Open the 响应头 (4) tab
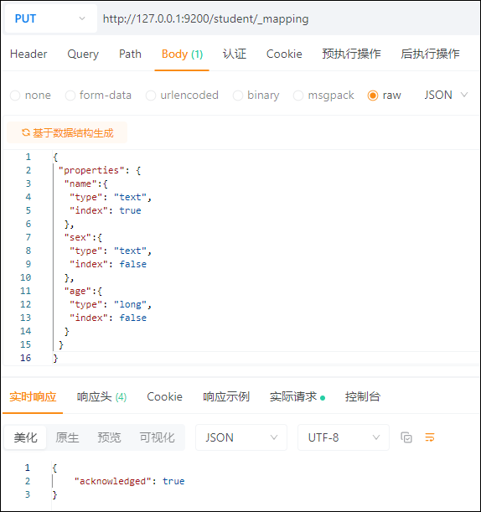 pyautogui.click(x=101, y=396)
